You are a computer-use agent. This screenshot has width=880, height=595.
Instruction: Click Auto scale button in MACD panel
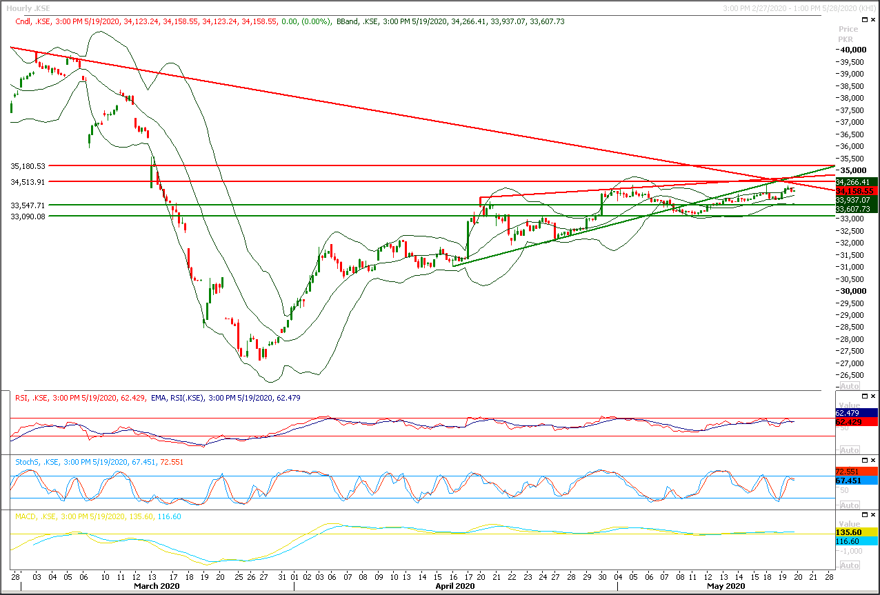click(850, 565)
